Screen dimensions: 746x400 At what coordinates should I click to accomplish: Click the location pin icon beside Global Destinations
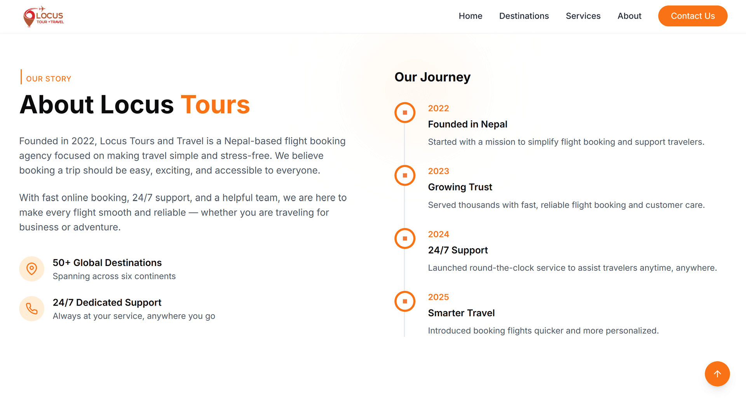[x=31, y=268]
